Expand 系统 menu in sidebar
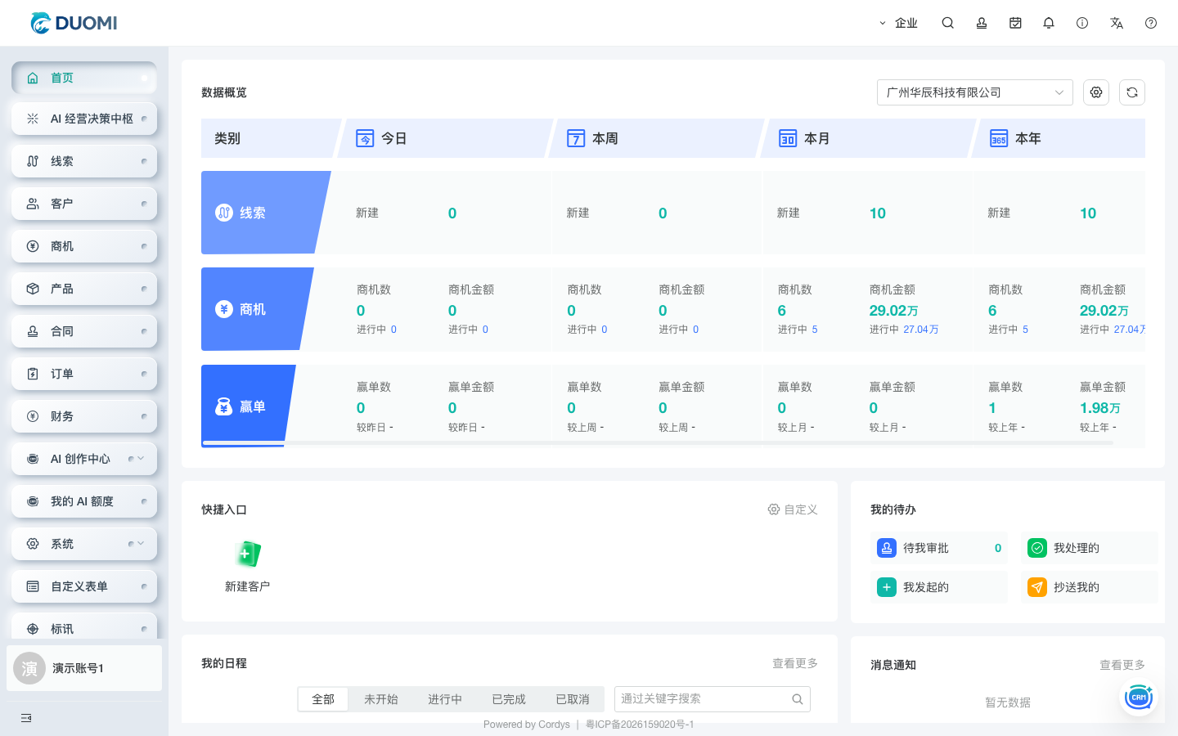This screenshot has width=1178, height=736. tap(84, 544)
